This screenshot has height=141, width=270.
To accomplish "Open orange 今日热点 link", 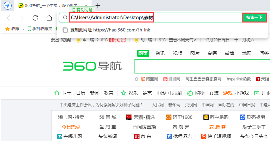I will click(x=71, y=127).
